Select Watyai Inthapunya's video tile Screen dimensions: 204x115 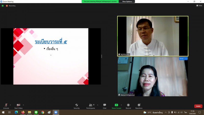[153, 76]
